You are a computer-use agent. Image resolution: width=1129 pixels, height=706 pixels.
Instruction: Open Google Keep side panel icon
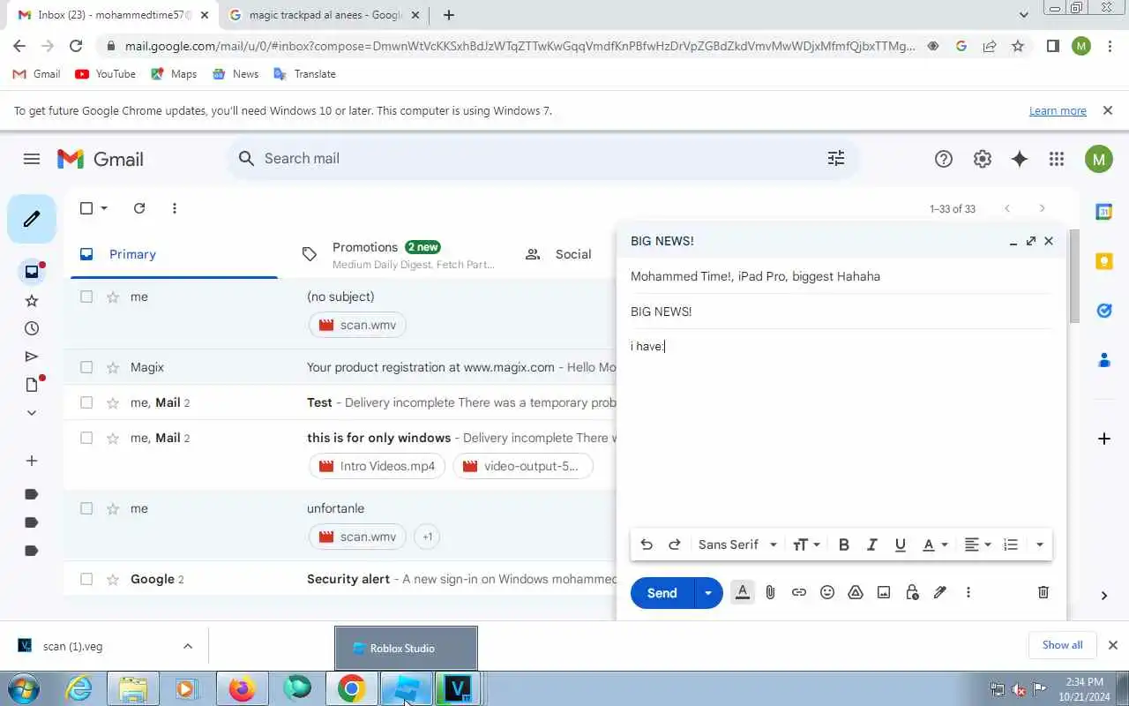[1103, 261]
